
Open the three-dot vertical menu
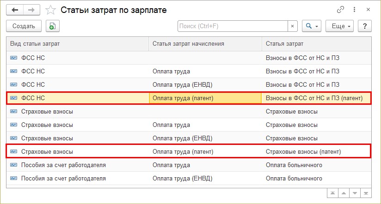click(x=355, y=10)
